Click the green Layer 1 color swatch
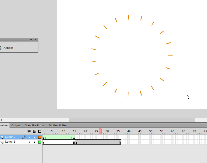The image size is (207, 163). click(40, 142)
